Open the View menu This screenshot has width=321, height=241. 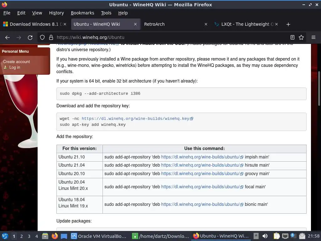pyautogui.click(x=37, y=13)
